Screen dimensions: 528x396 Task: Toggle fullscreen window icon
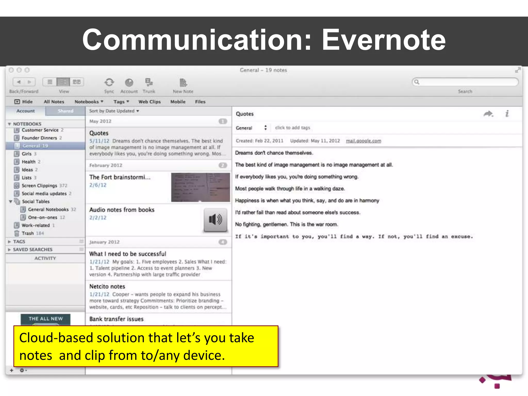tap(517, 70)
